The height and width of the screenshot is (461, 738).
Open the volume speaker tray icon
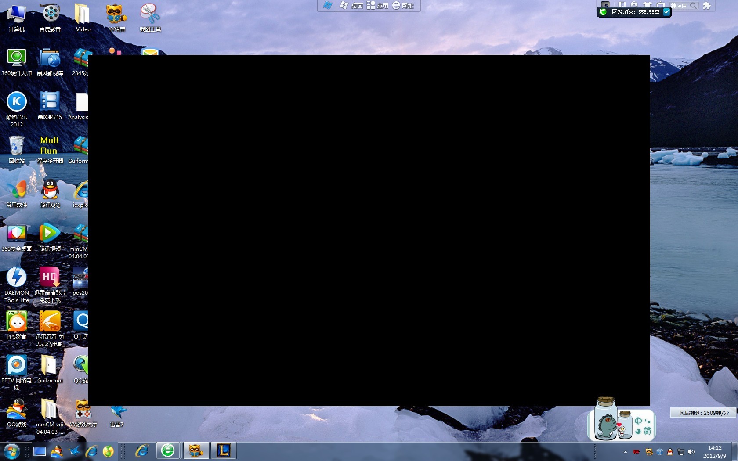[691, 452]
